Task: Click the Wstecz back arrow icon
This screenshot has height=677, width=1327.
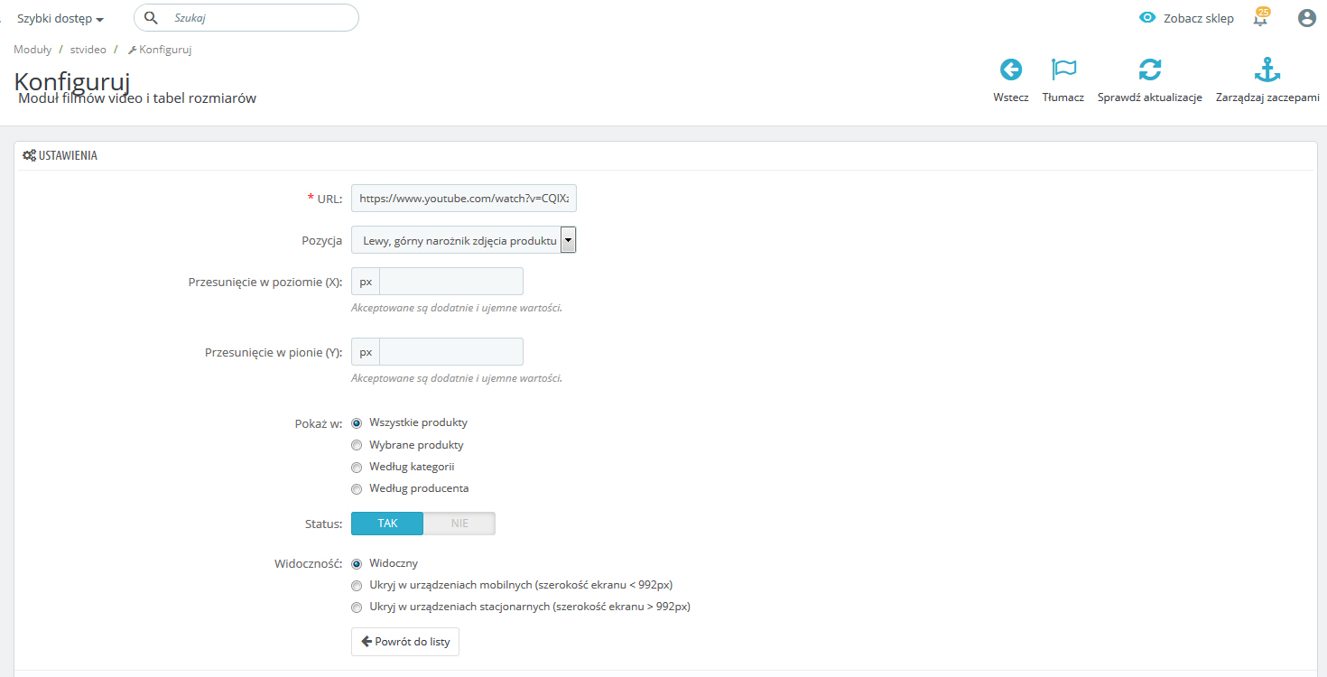Action: coord(1010,70)
